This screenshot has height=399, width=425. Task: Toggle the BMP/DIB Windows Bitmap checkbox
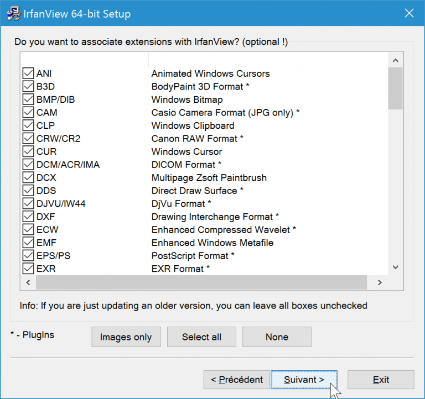click(x=28, y=99)
